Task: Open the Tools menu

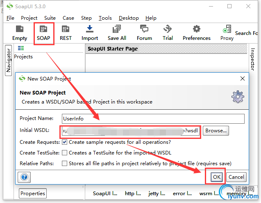Action: [x=105, y=18]
